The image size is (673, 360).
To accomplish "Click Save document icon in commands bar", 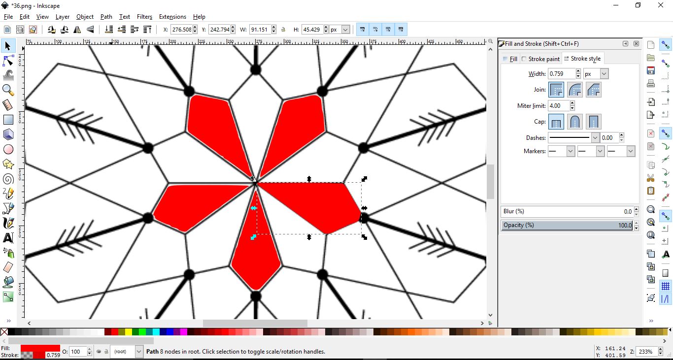I will [x=651, y=70].
